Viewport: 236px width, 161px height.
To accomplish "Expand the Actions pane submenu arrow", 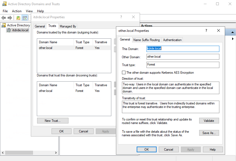I will coord(233,39).
